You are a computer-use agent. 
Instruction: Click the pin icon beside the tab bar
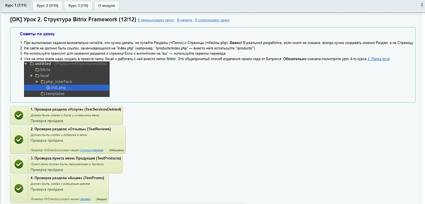pyautogui.click(x=422, y=5)
